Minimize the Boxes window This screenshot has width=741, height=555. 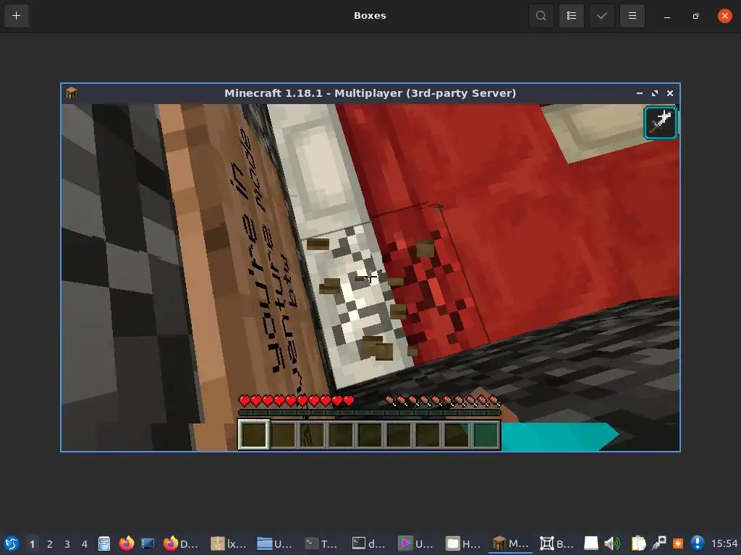(x=666, y=16)
